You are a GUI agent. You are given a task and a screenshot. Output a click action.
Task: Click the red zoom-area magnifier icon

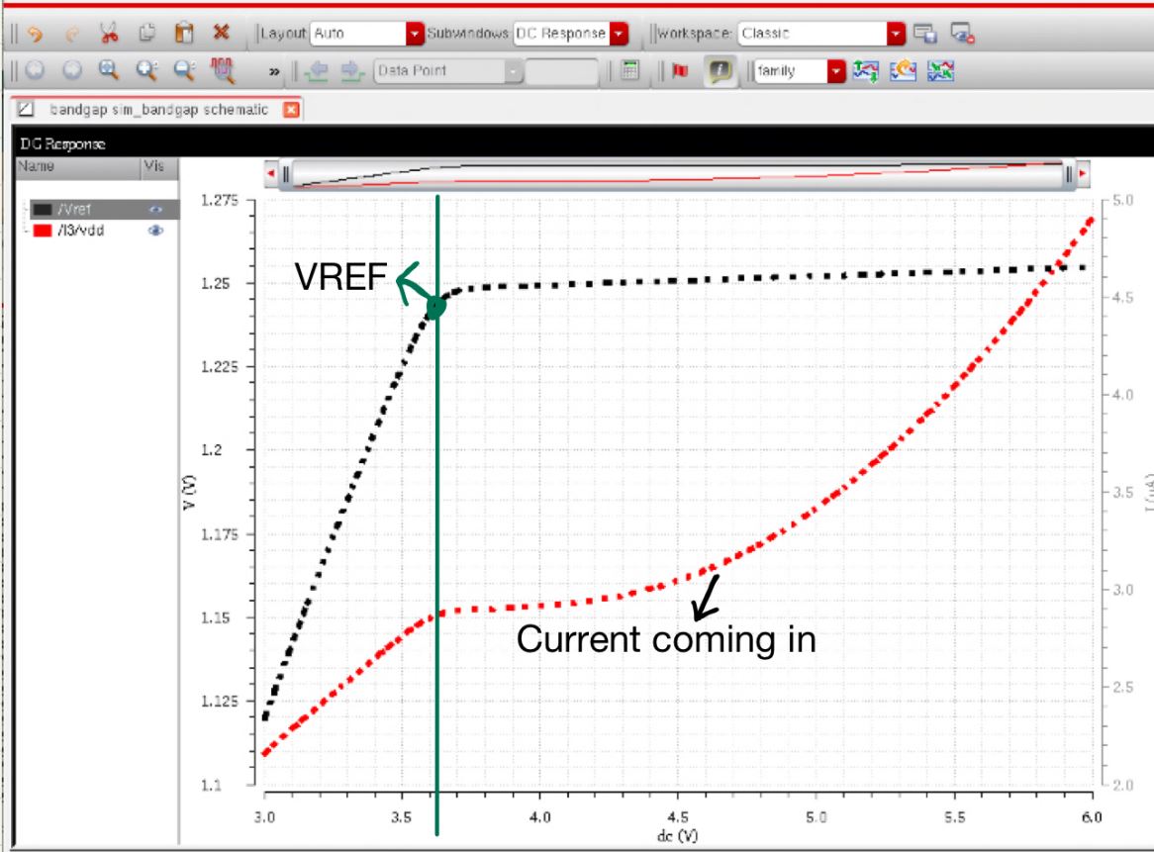(x=222, y=70)
